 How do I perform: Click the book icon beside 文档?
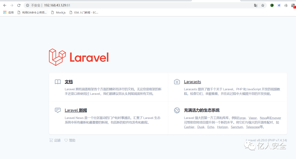[58, 82]
